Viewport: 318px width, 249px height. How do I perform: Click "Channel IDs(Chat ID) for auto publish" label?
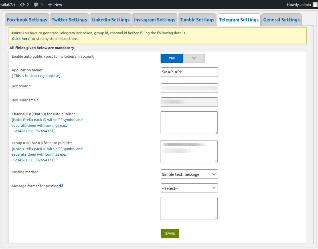coord(42,114)
